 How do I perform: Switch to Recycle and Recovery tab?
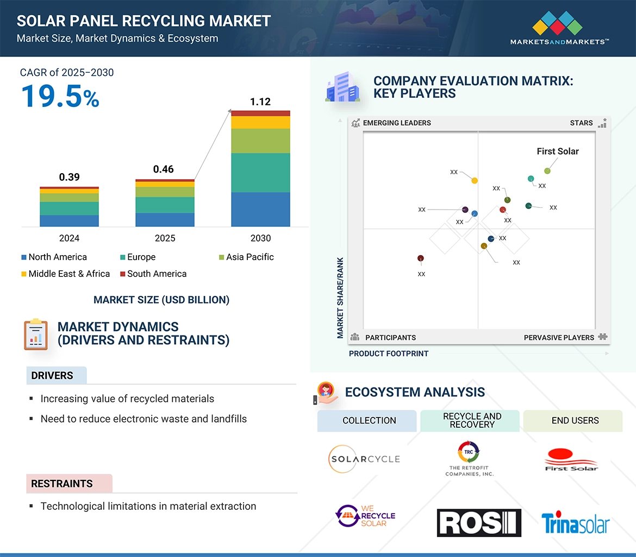472,421
